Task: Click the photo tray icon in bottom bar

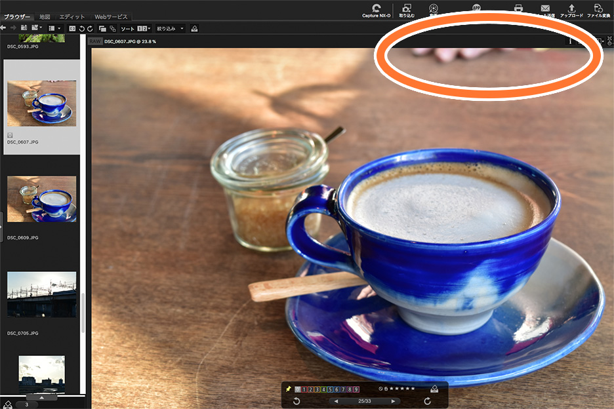Action: pyautogui.click(x=434, y=389)
